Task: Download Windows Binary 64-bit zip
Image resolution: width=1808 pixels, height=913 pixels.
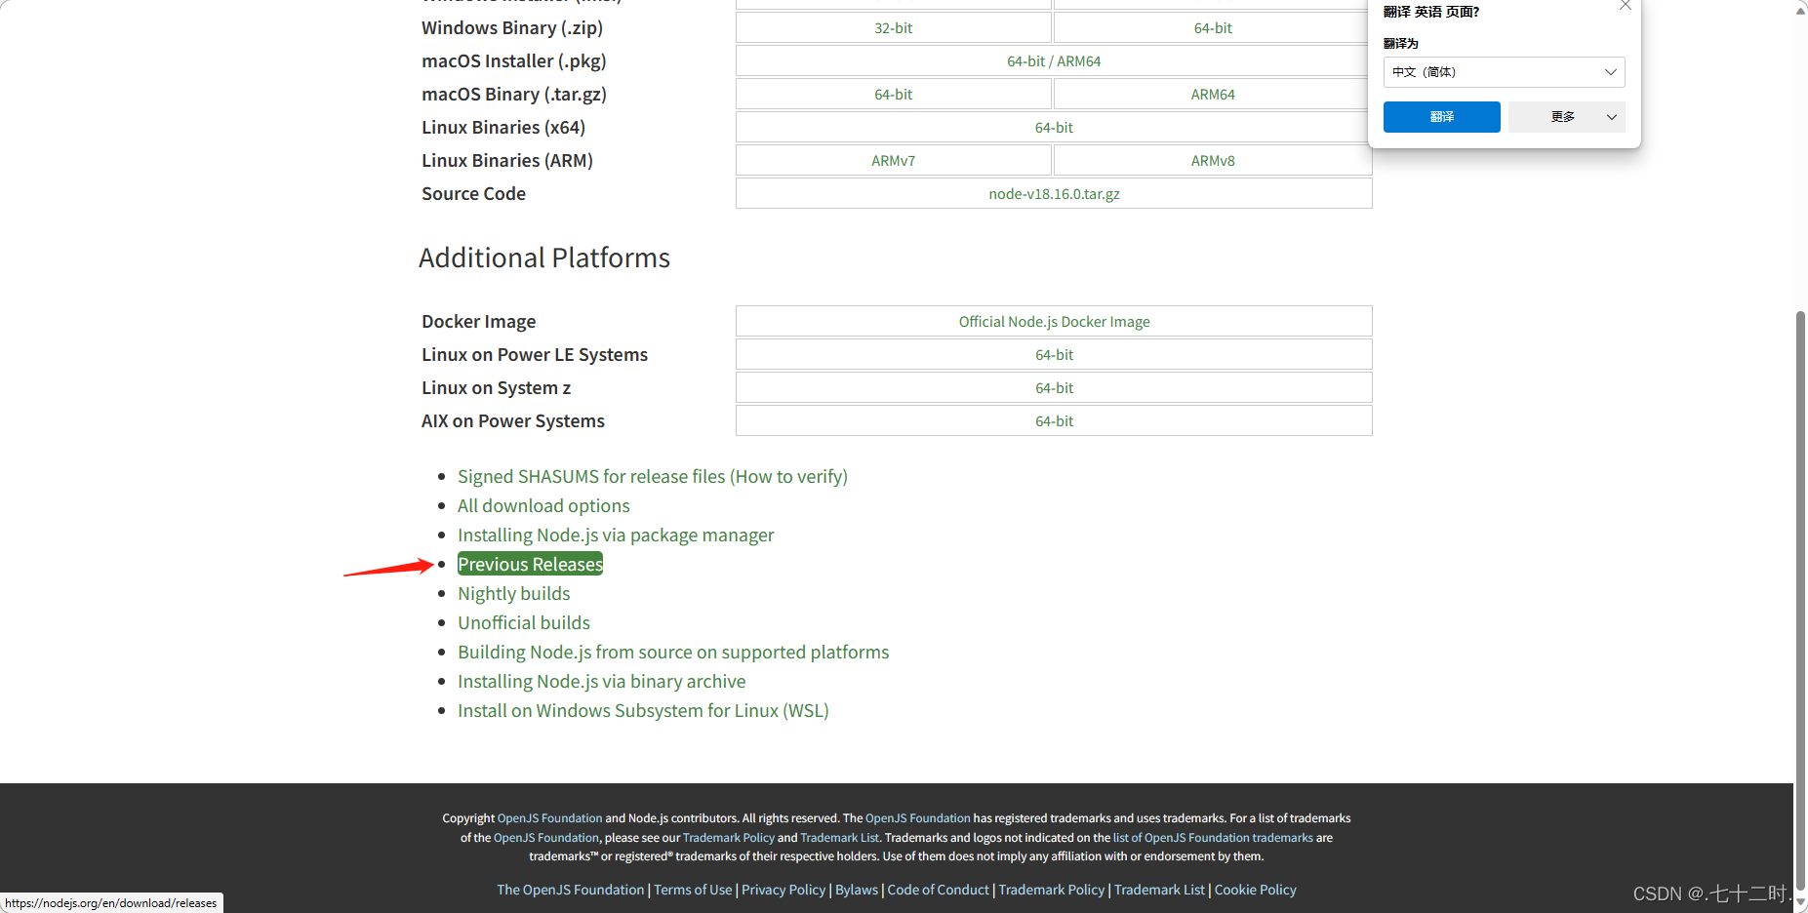Action: [1213, 28]
